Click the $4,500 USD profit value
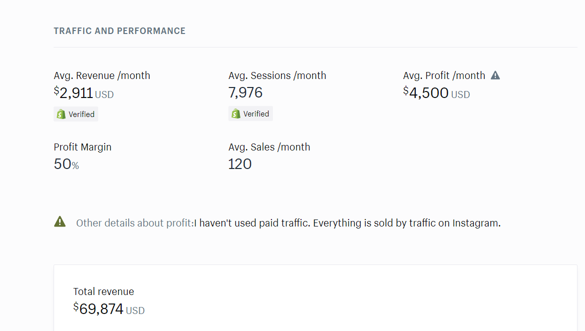This screenshot has height=331, width=585. (x=437, y=92)
